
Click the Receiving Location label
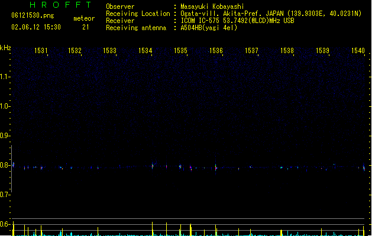point(138,14)
